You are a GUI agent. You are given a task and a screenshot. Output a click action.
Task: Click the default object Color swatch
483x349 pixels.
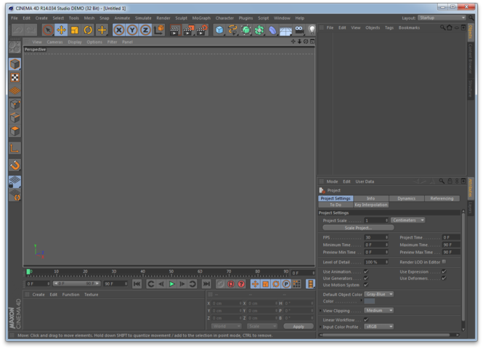(370, 301)
